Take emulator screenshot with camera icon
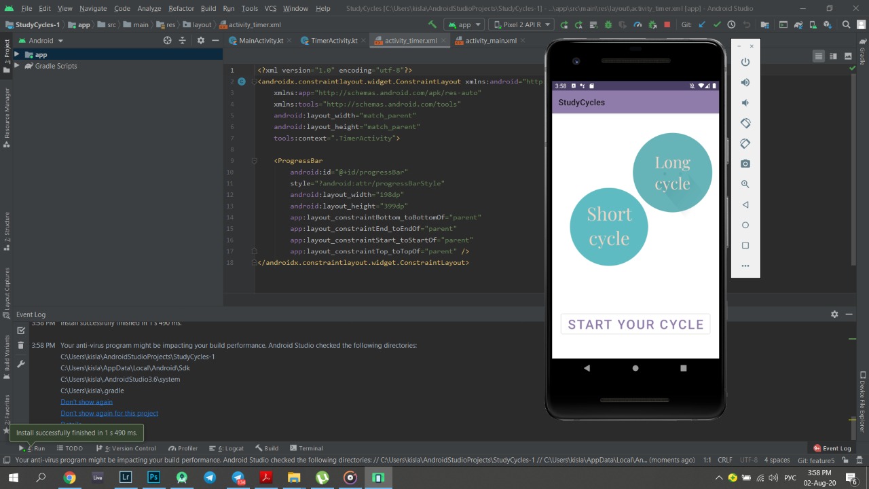 coord(745,164)
